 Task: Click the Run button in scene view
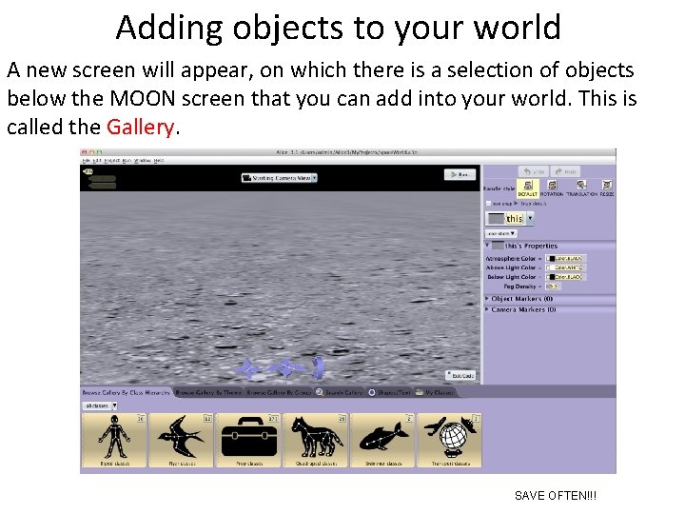coord(460,174)
